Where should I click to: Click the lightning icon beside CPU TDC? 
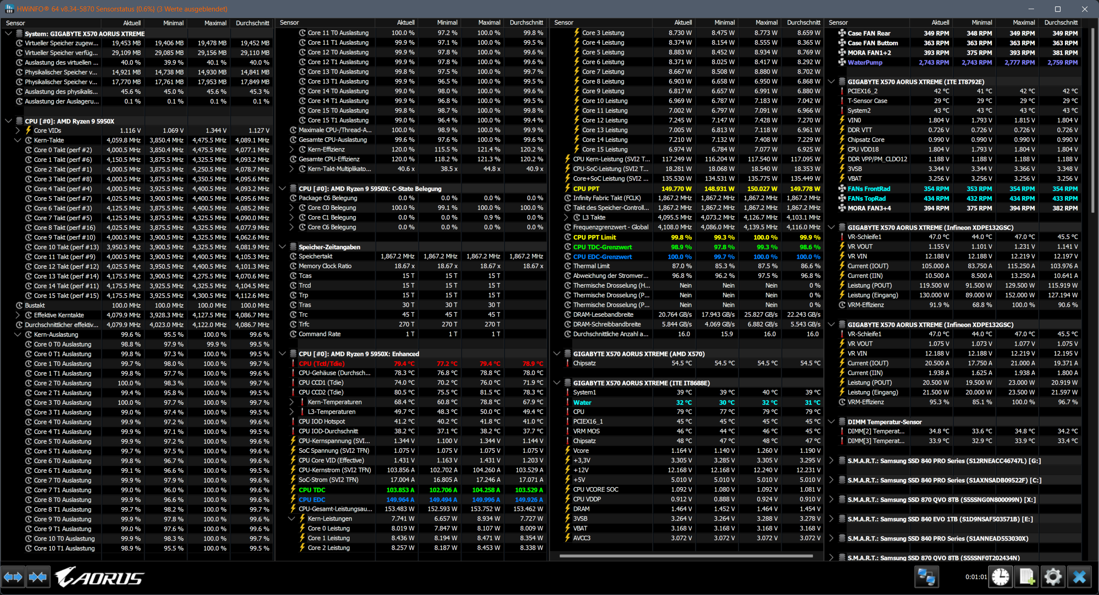click(293, 489)
